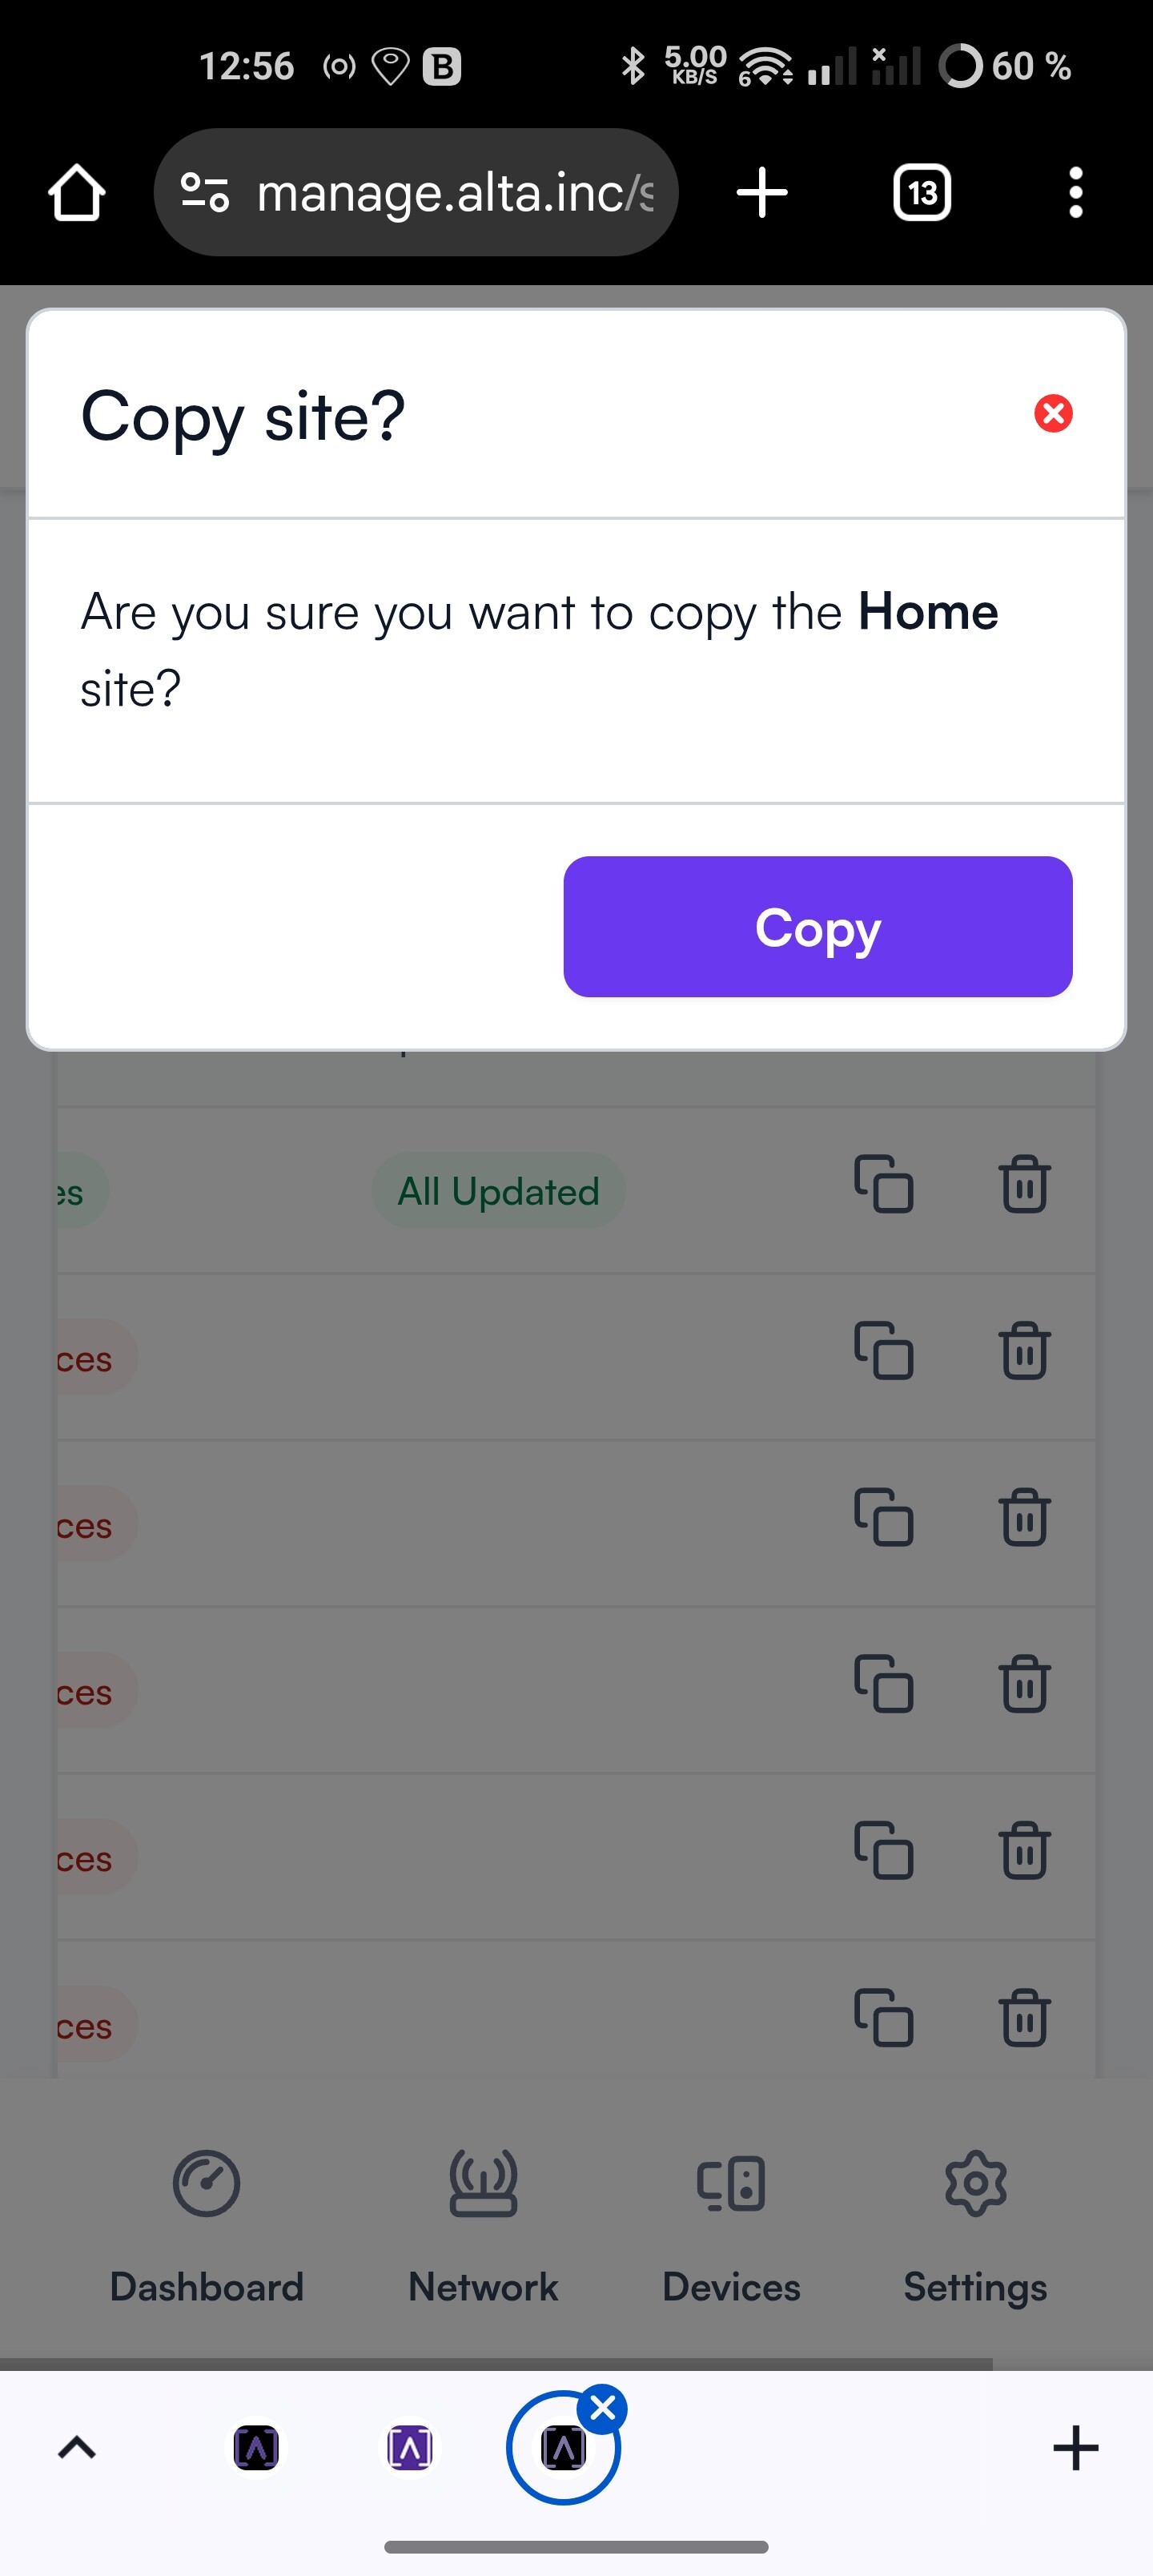Close the active tab in tab strip
This screenshot has width=1153, height=2576.
point(603,2409)
